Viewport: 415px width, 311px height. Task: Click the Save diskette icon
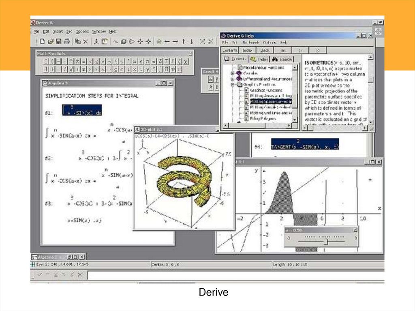click(59, 41)
